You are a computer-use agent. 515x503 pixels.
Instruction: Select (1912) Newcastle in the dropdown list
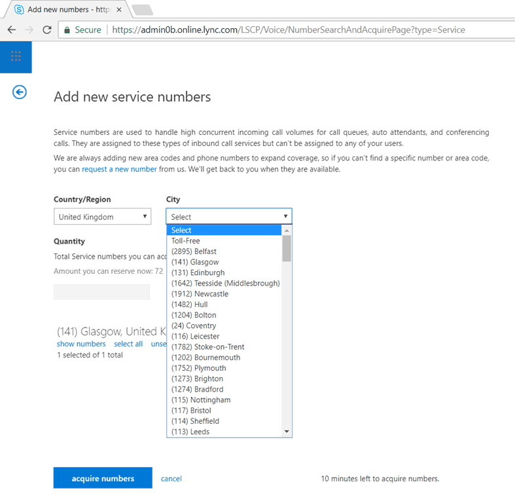tap(200, 294)
